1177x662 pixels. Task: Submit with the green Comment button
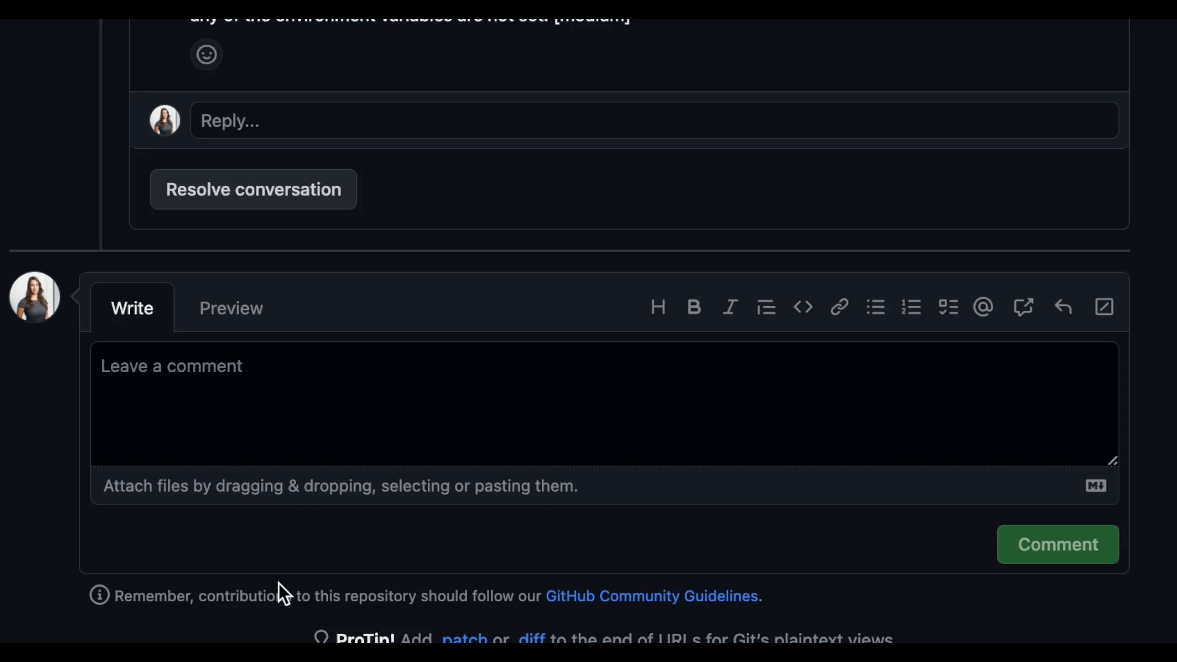click(x=1058, y=544)
